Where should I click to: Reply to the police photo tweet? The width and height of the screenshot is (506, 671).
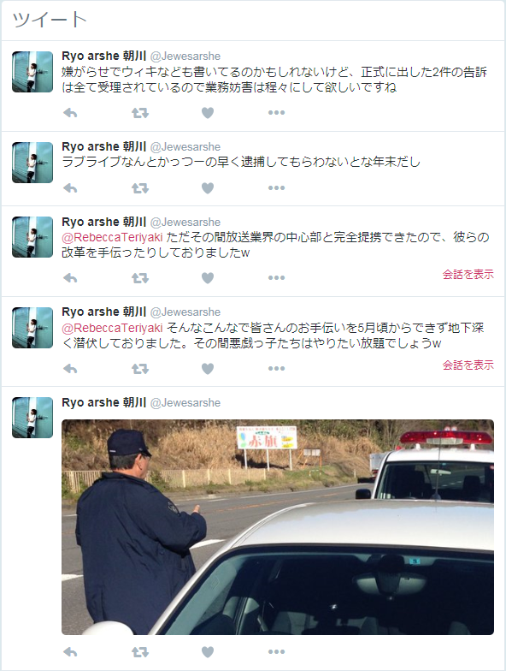pyautogui.click(x=70, y=652)
